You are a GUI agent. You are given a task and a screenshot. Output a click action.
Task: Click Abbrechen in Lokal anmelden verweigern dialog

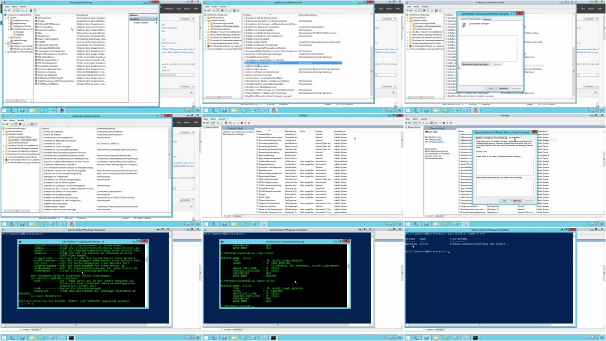[503, 88]
